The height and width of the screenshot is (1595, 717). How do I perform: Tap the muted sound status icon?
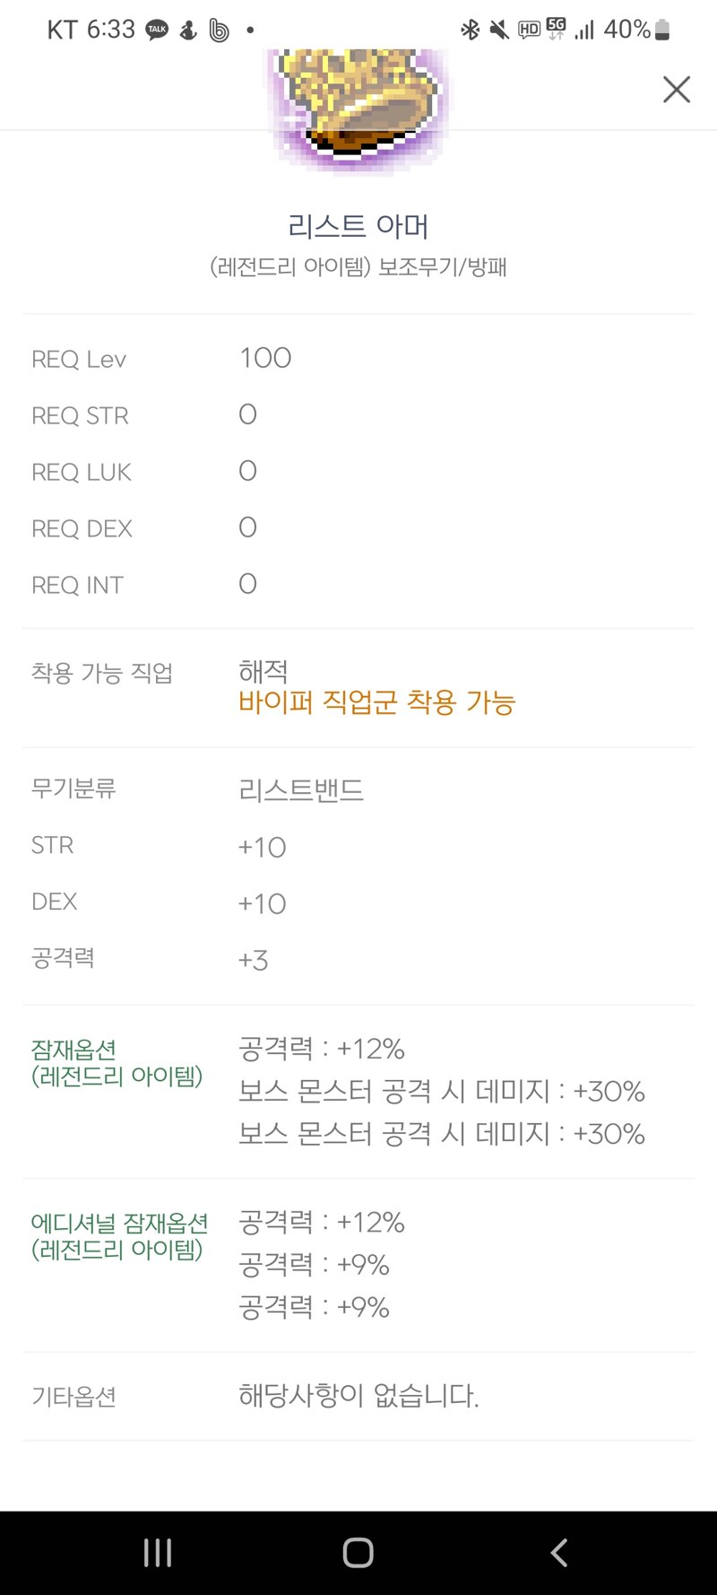(x=499, y=30)
